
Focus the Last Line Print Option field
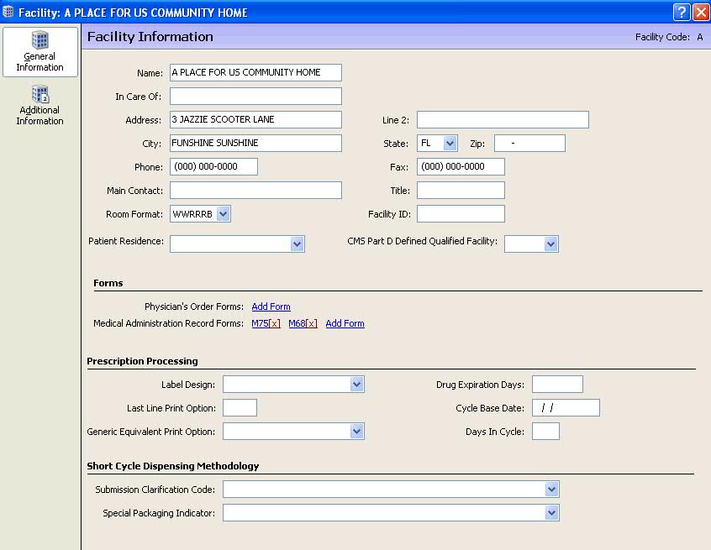coord(240,408)
